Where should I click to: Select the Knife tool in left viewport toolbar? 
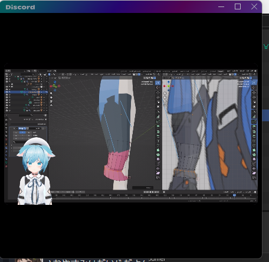(158, 145)
